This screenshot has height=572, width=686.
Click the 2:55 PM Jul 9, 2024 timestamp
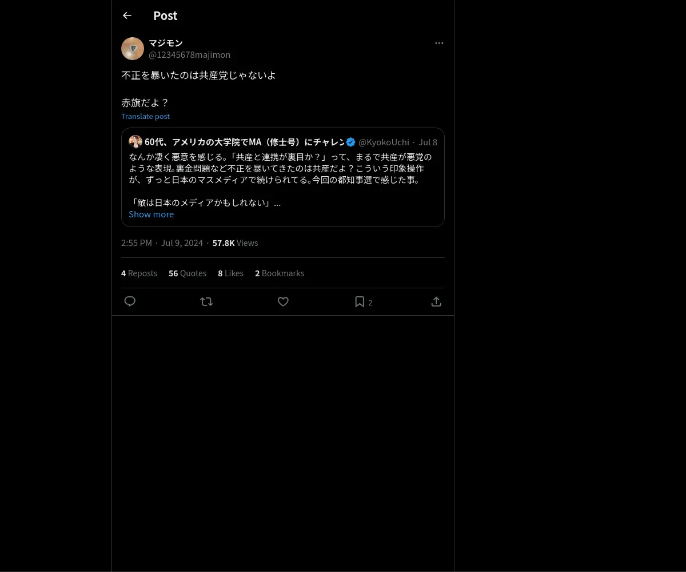pyautogui.click(x=162, y=243)
